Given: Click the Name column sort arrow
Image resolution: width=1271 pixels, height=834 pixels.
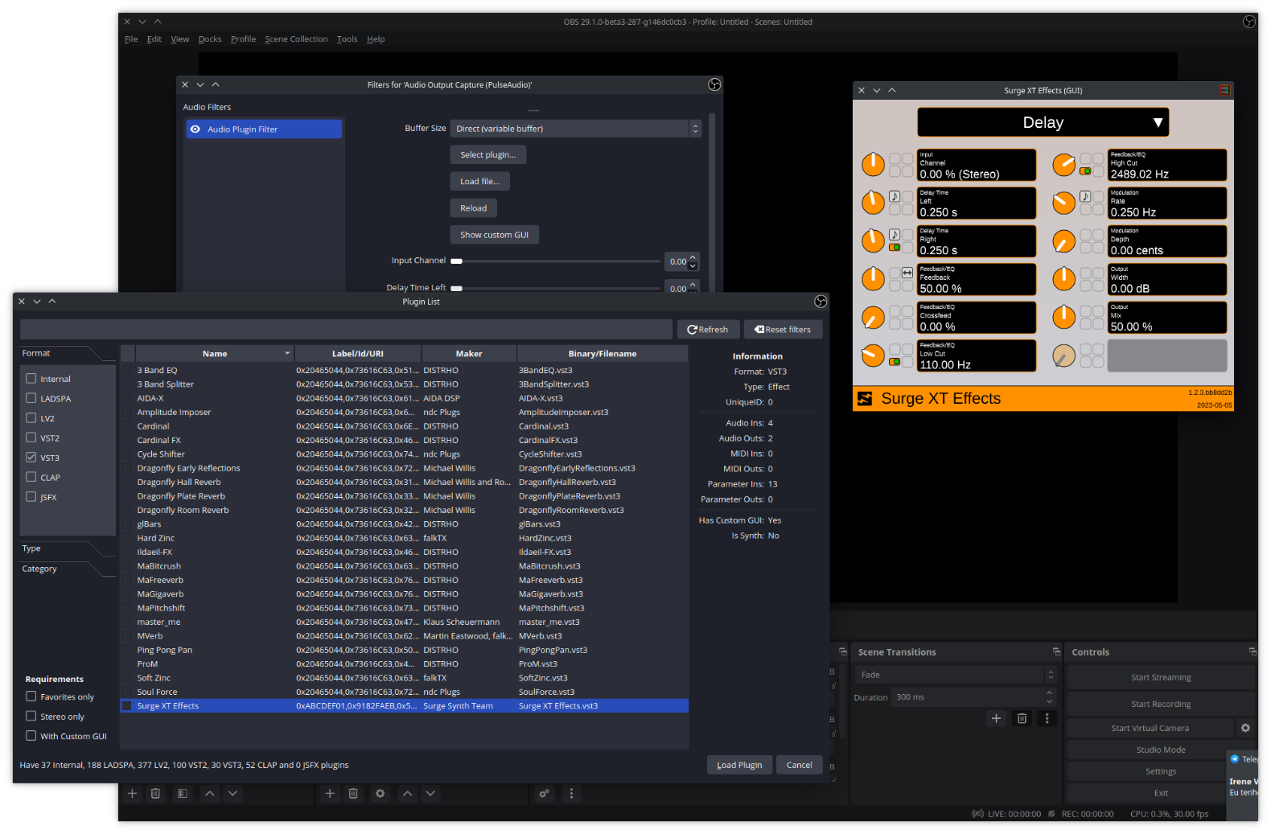Looking at the screenshot, I should pyautogui.click(x=287, y=354).
